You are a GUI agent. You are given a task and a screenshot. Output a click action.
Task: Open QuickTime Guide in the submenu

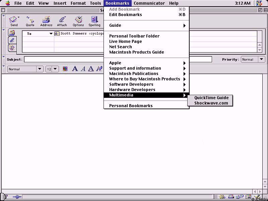pyautogui.click(x=210, y=98)
